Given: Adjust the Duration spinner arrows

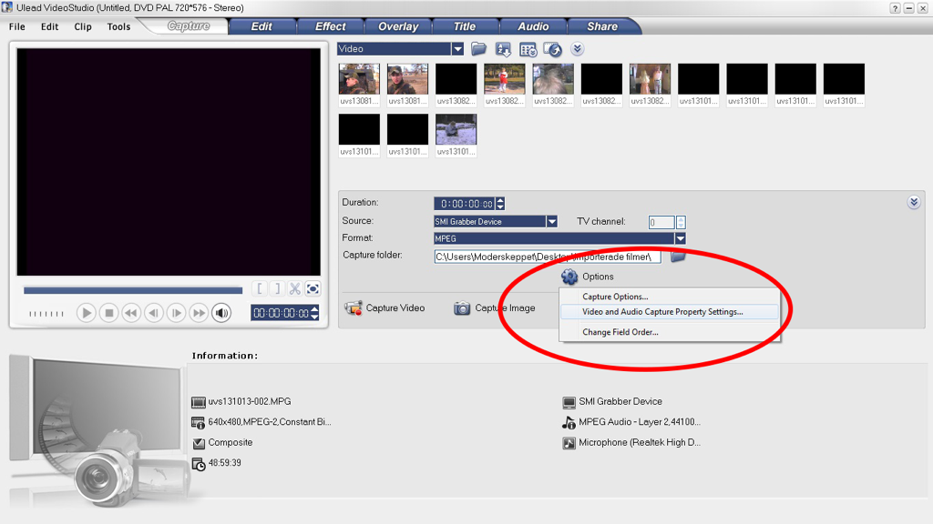Looking at the screenshot, I should tap(500, 204).
